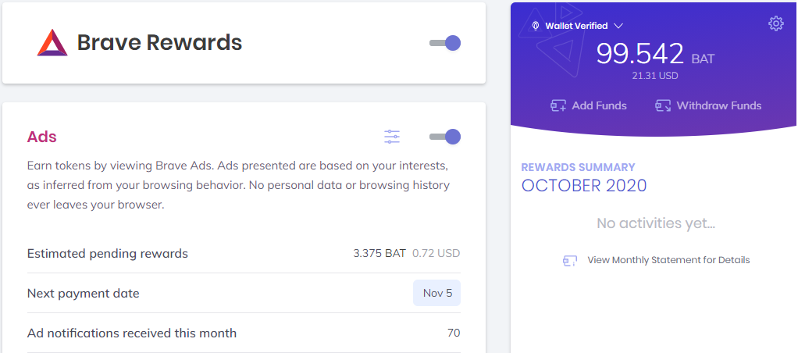
Task: Open Ads settings sliders icon
Action: [392, 137]
